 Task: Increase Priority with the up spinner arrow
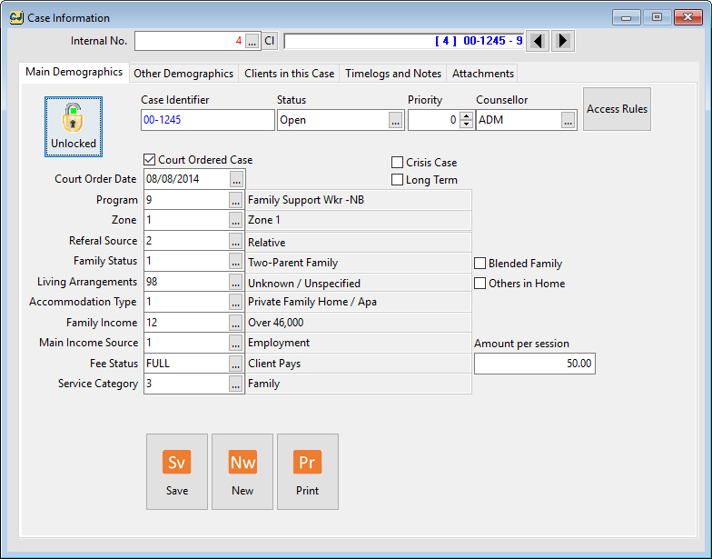click(467, 115)
